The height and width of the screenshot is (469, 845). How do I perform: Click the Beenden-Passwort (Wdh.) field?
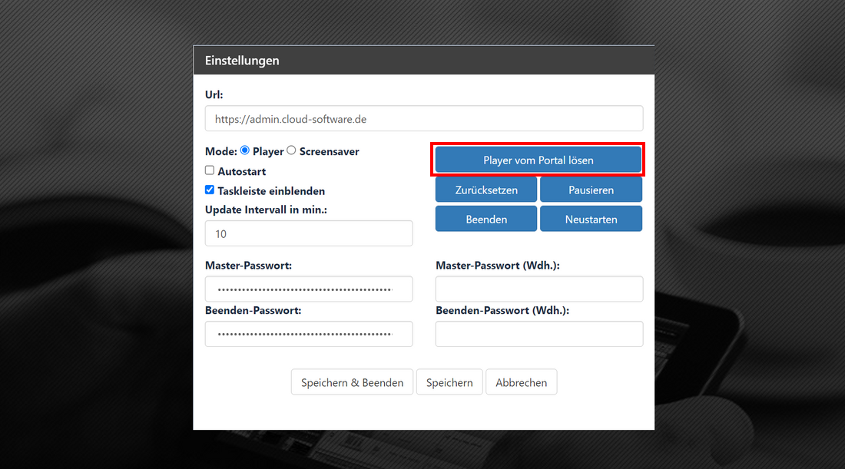click(538, 334)
